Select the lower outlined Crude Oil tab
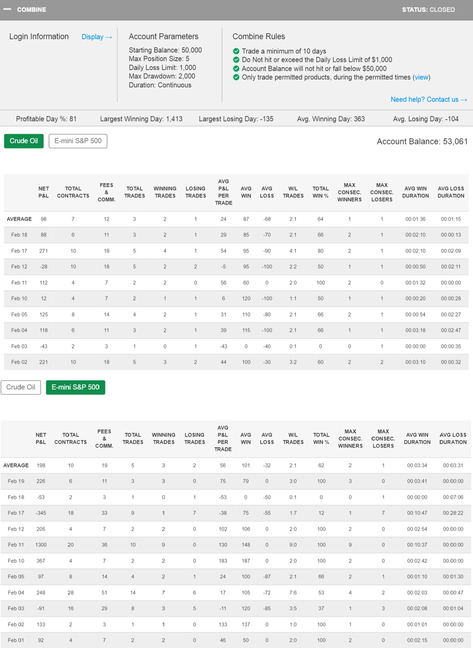This screenshot has width=473, height=648. click(x=21, y=387)
